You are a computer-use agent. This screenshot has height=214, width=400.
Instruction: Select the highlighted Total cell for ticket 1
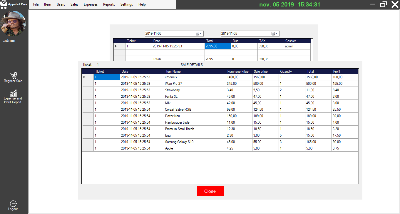217,46
